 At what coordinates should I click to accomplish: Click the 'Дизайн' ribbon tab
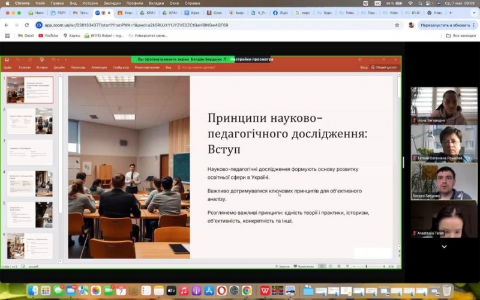click(x=59, y=68)
